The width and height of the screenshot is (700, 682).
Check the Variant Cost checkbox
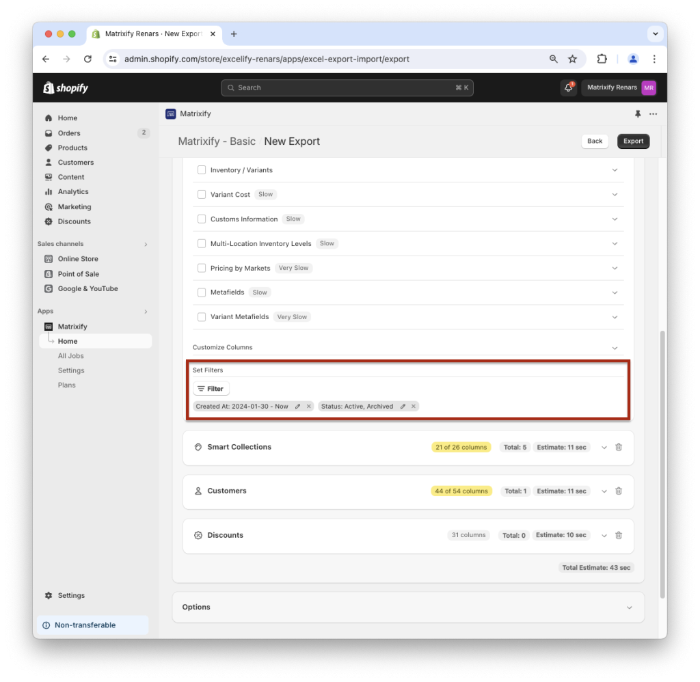pyautogui.click(x=202, y=194)
